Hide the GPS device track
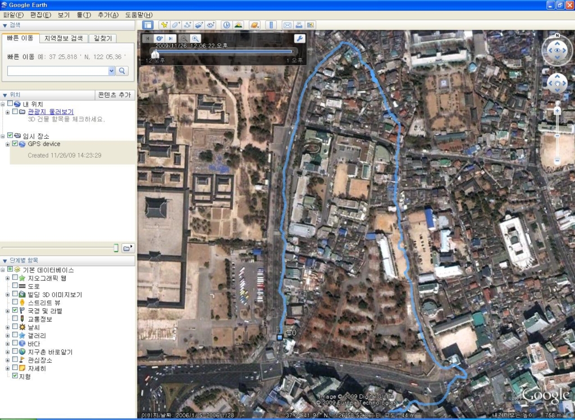The height and width of the screenshot is (420, 575). coord(15,143)
